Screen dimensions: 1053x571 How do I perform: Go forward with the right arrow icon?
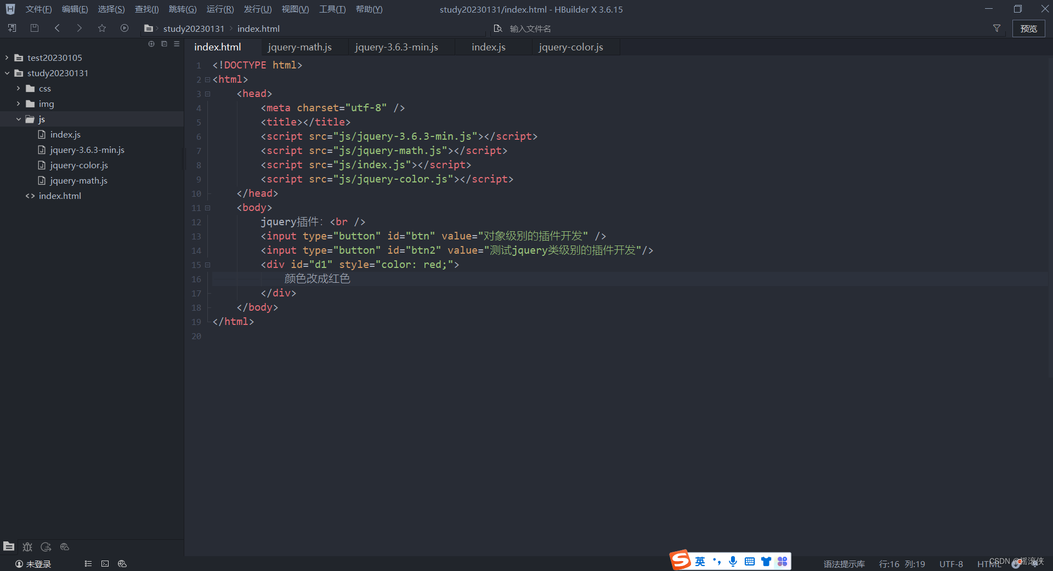coord(80,28)
